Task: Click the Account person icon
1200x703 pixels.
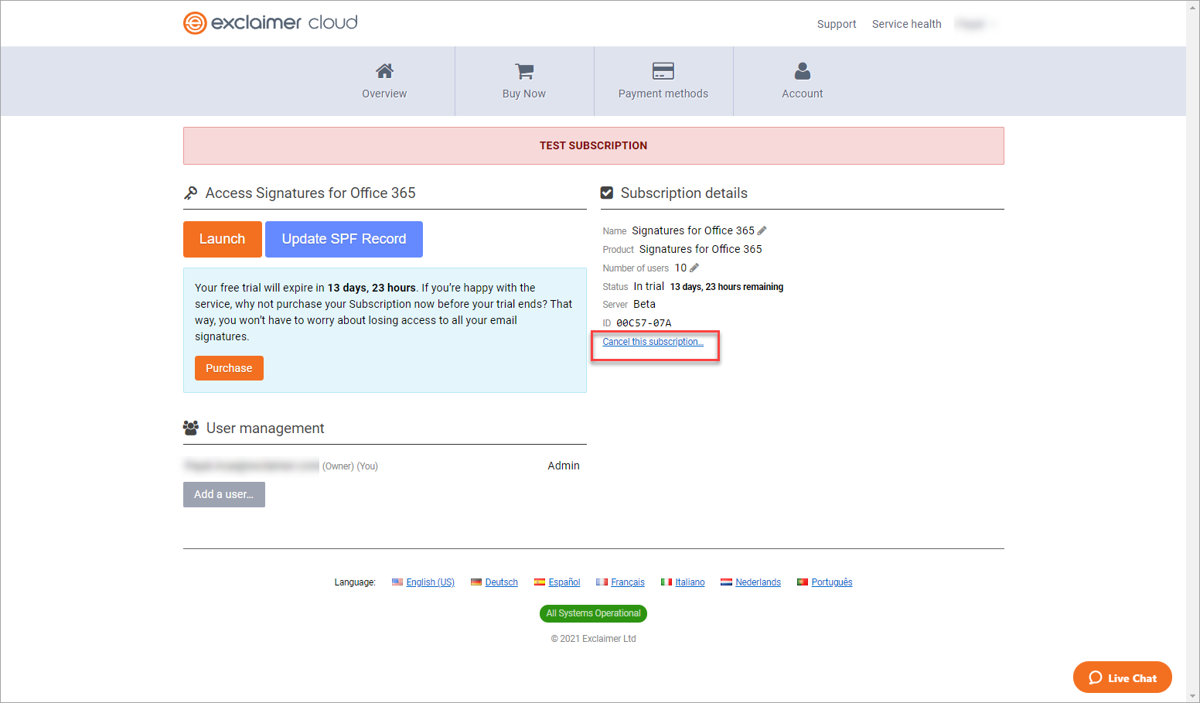Action: click(803, 72)
